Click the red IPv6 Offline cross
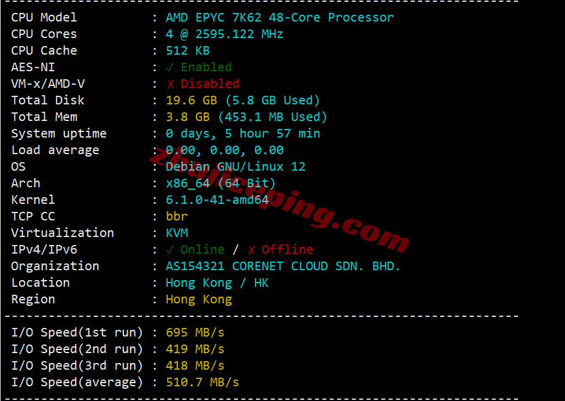565x401 pixels. coord(251,250)
